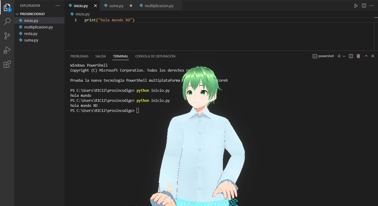Click line number 1 in the editor

pyautogui.click(x=76, y=20)
